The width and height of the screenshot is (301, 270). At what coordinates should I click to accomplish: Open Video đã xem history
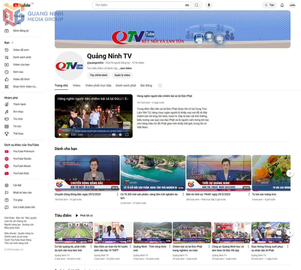(x=21, y=50)
